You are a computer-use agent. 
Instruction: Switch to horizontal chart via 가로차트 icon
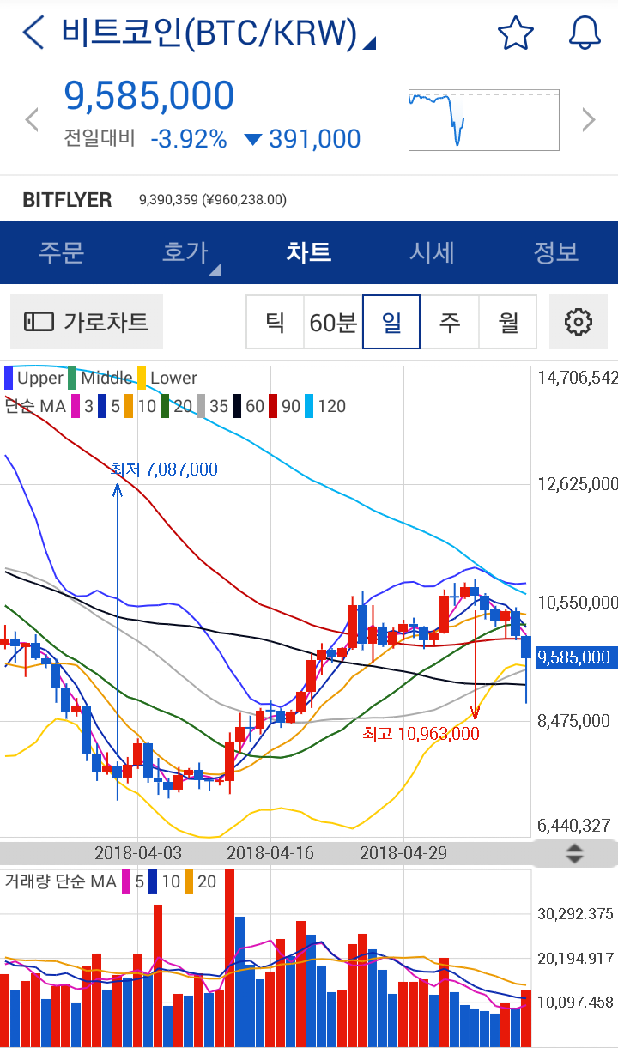(x=86, y=321)
